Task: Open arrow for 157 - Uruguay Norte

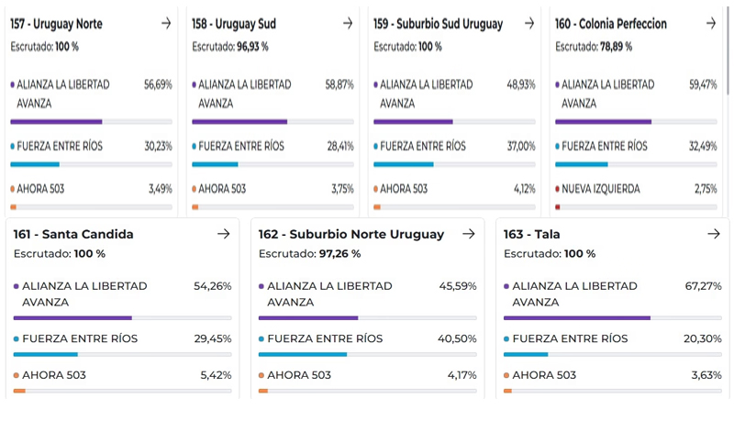Action: [x=166, y=24]
